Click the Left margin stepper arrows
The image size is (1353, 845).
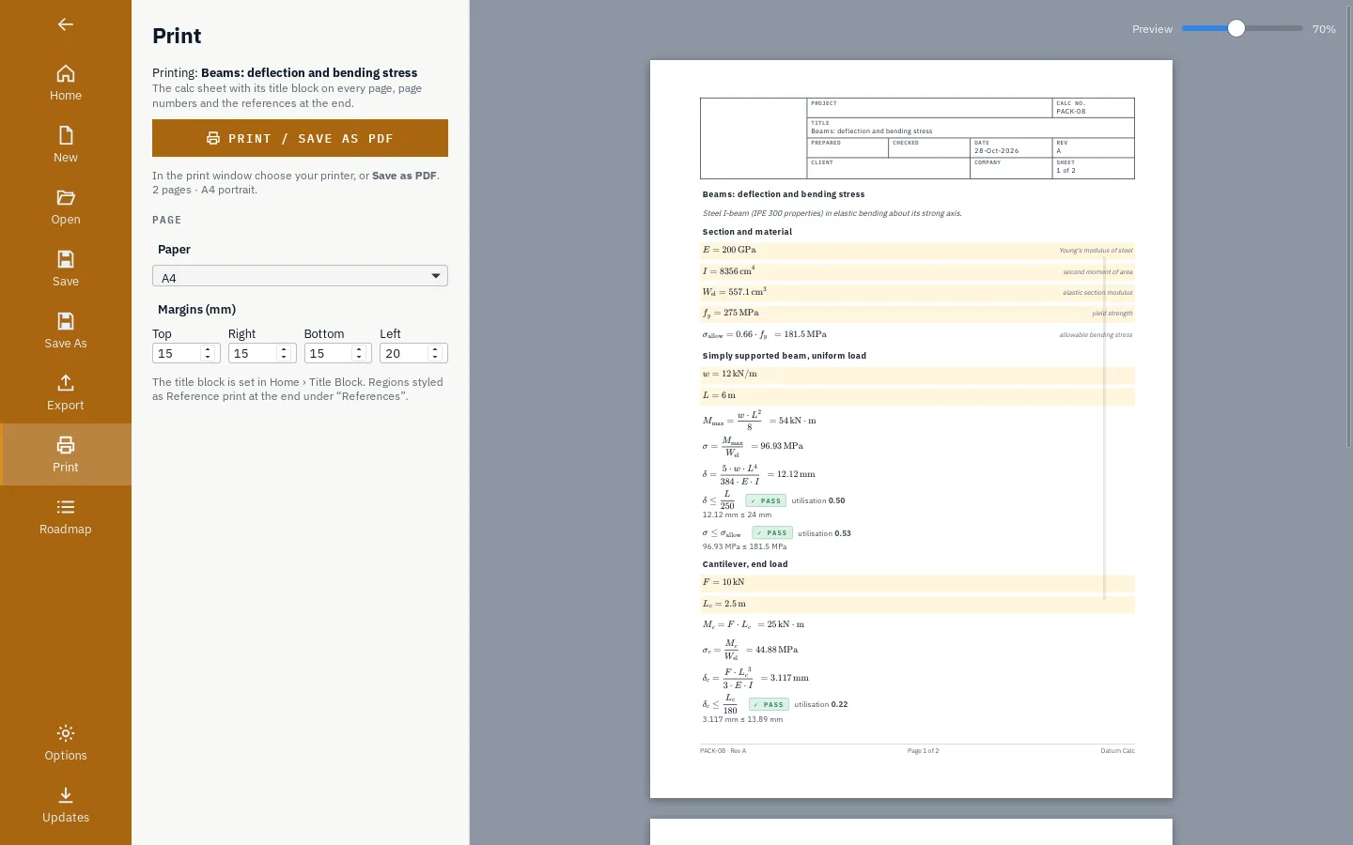pos(435,353)
